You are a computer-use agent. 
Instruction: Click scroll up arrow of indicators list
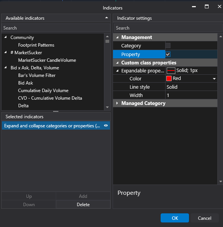pyautogui.click(x=107, y=36)
